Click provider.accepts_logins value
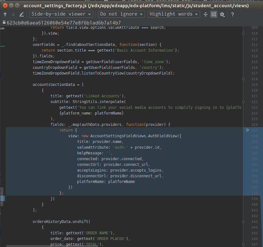The image size is (263, 247). point(136,170)
